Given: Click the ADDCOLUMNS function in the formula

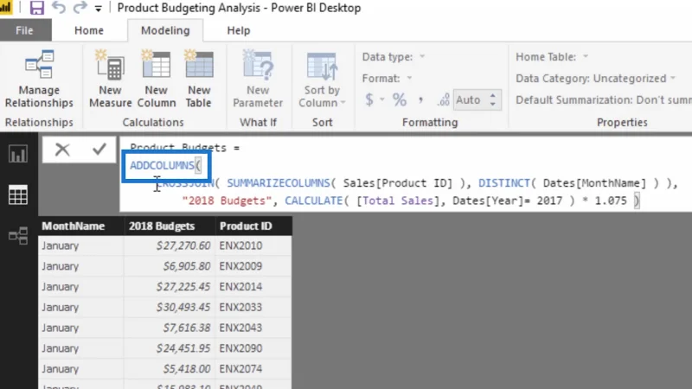Looking at the screenshot, I should click(162, 165).
